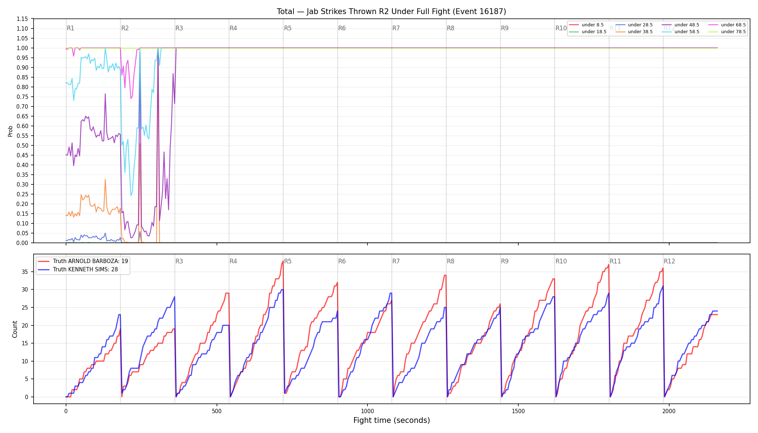Viewport: 758px width, 433px height.
Task: Click the 35 tick on the Count axis
Action: pyautogui.click(x=25, y=272)
